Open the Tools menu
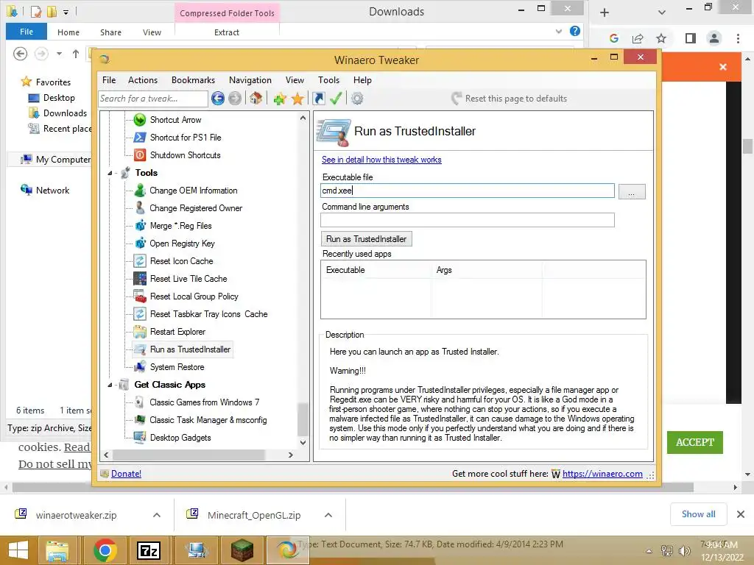This screenshot has width=754, height=565. [329, 80]
